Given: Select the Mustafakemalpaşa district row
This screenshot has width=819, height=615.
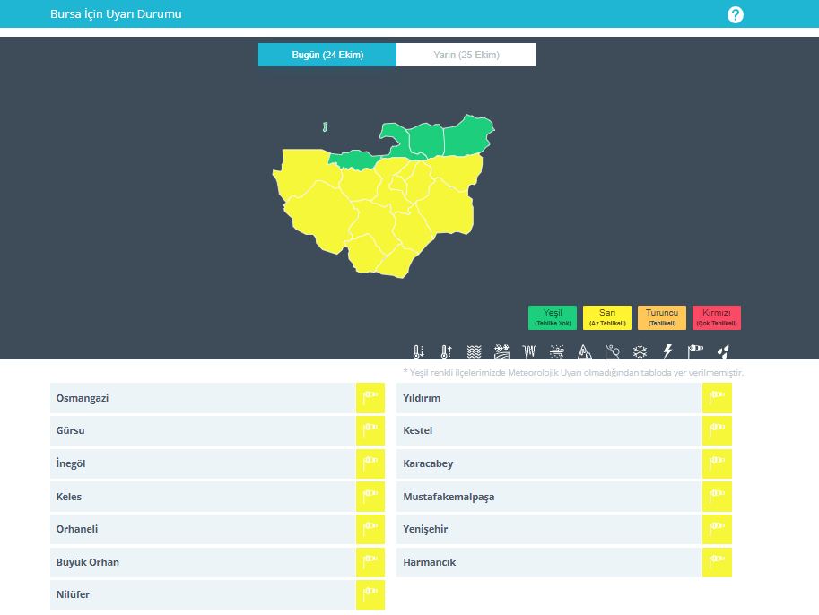Looking at the screenshot, I should coord(548,497).
